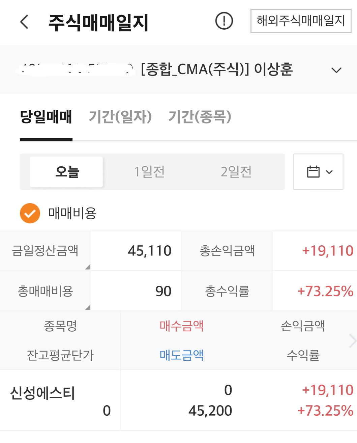Switch to the 기간(일자) tab

pos(120,117)
